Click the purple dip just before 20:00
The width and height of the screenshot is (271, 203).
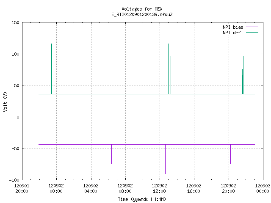(x=220, y=154)
